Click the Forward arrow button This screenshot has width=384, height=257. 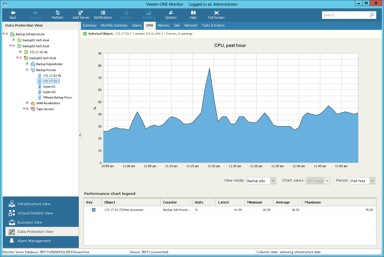tap(35, 15)
